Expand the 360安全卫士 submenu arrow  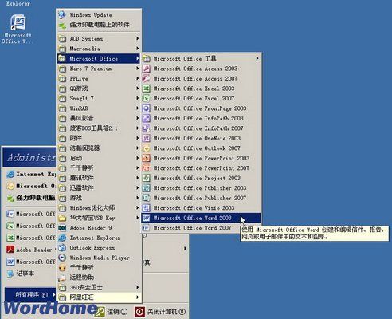click(137, 287)
